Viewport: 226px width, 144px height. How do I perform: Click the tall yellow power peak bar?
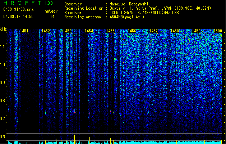click(74, 139)
